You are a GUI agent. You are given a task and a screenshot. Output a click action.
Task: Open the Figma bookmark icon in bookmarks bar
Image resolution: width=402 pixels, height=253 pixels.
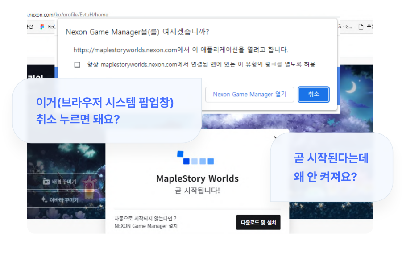42,27
